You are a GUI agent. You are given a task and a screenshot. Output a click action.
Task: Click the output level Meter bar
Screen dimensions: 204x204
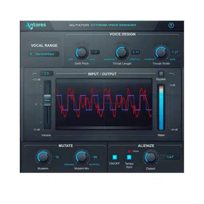pos(161,107)
